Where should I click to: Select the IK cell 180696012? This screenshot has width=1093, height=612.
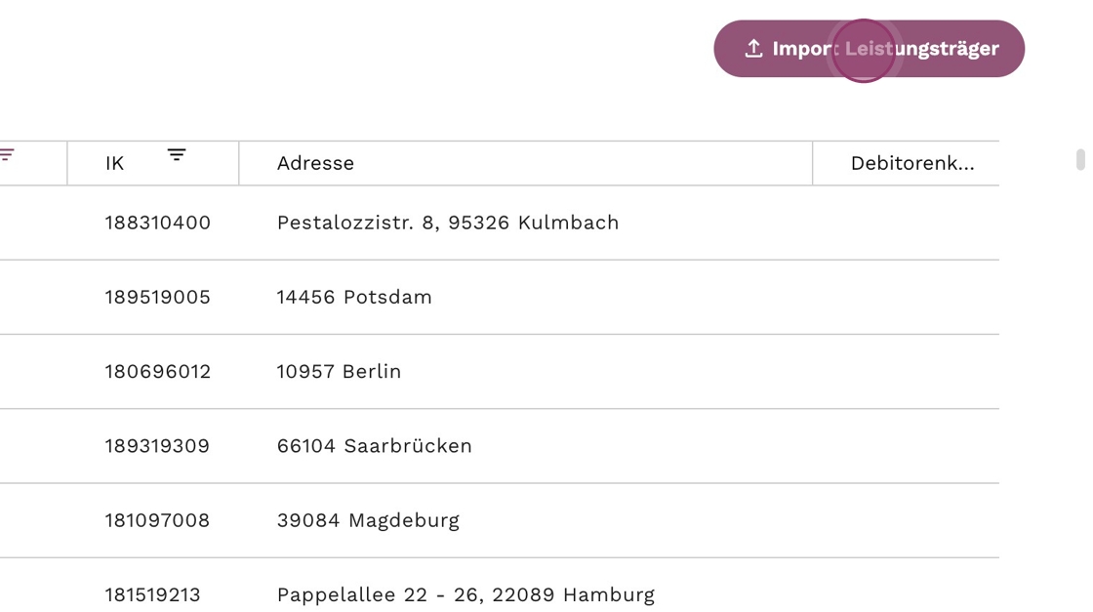pyautogui.click(x=158, y=372)
